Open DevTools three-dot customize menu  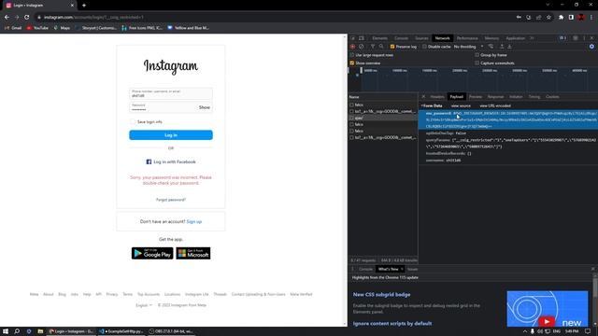[x=584, y=38]
